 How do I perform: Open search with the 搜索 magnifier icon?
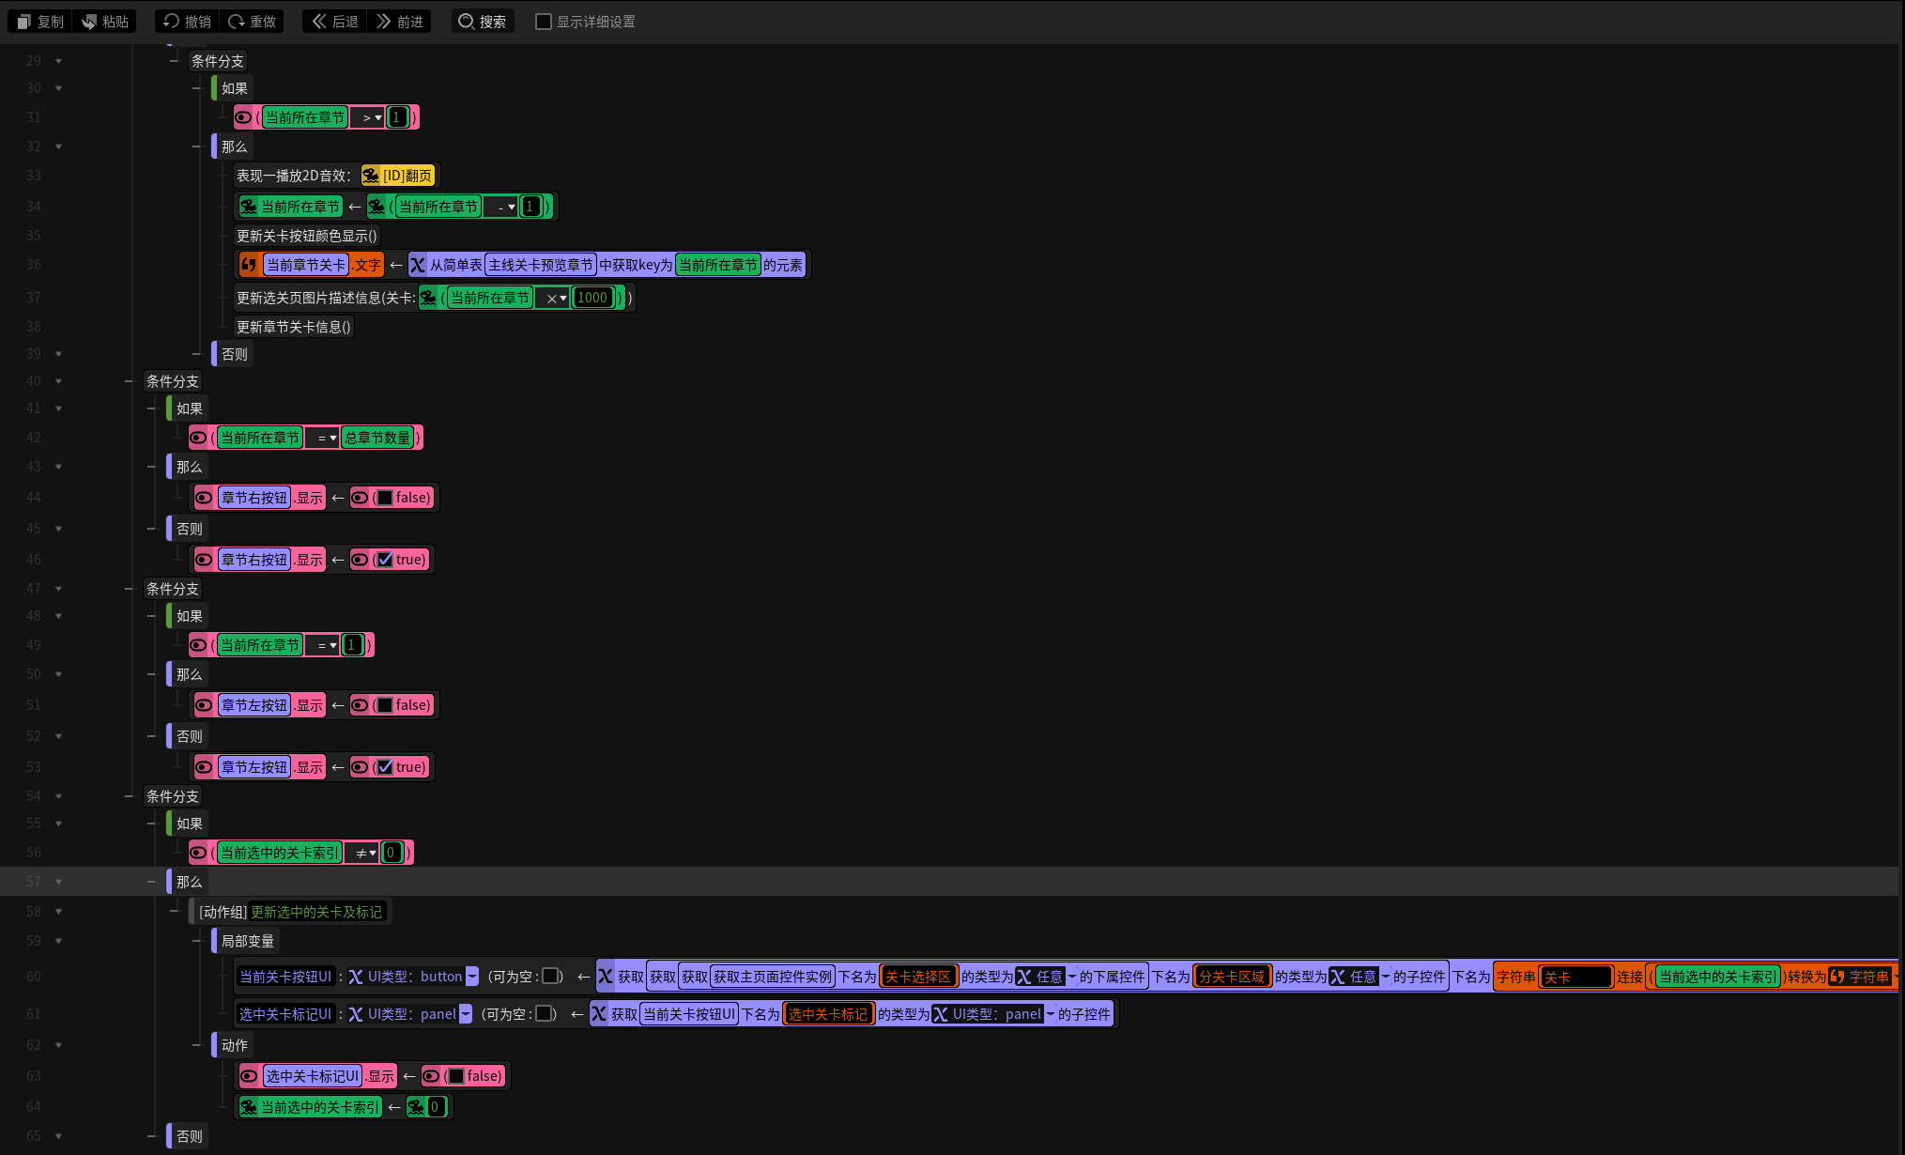467,22
